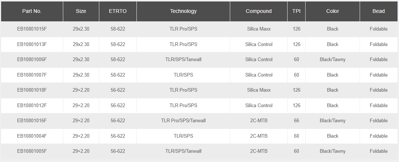
Task: Select part number EB10801004F
Action: click(x=32, y=136)
